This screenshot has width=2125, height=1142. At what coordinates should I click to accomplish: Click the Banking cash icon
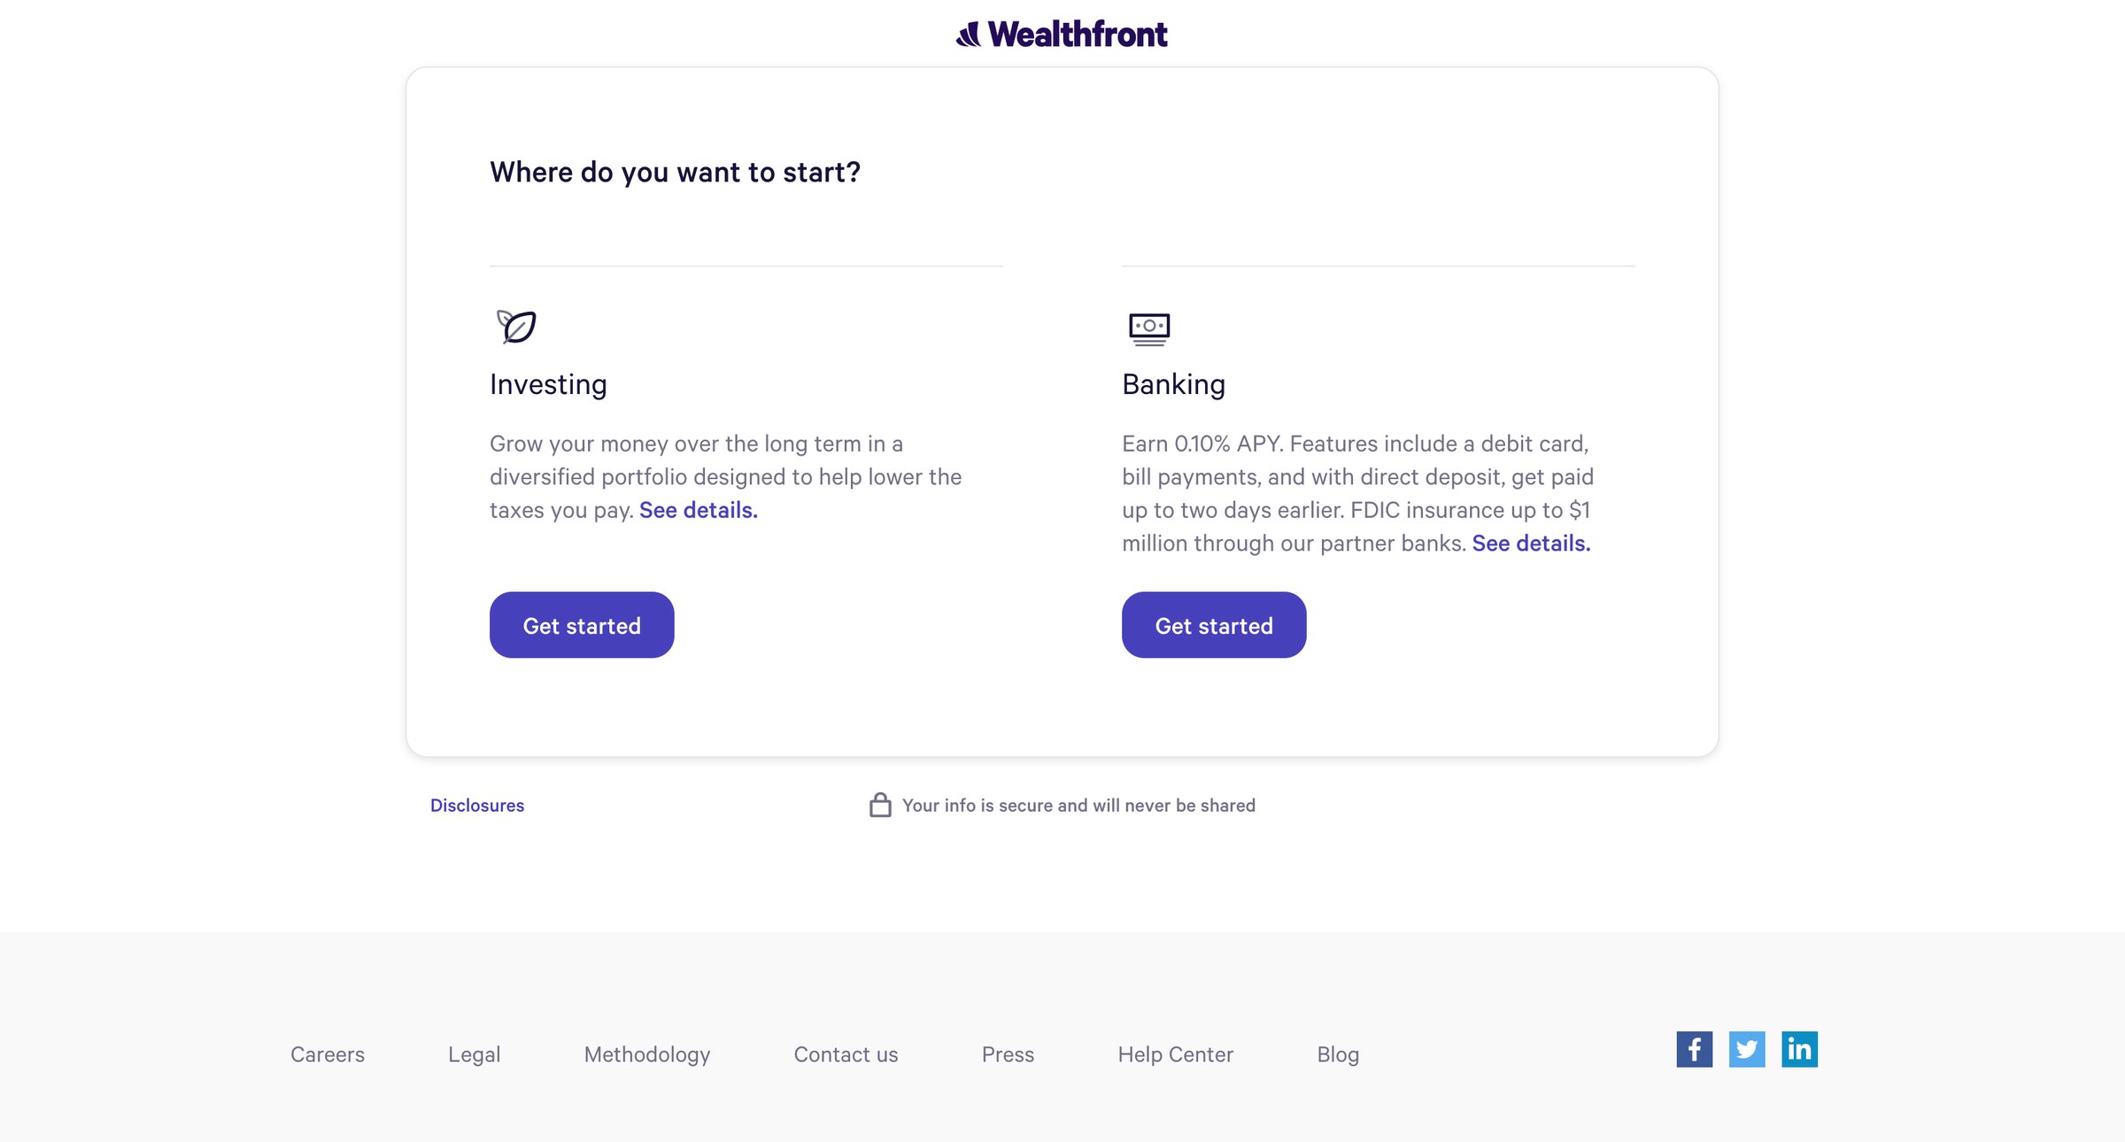coord(1149,328)
